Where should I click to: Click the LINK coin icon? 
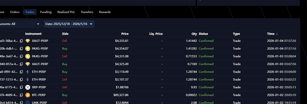(28, 102)
